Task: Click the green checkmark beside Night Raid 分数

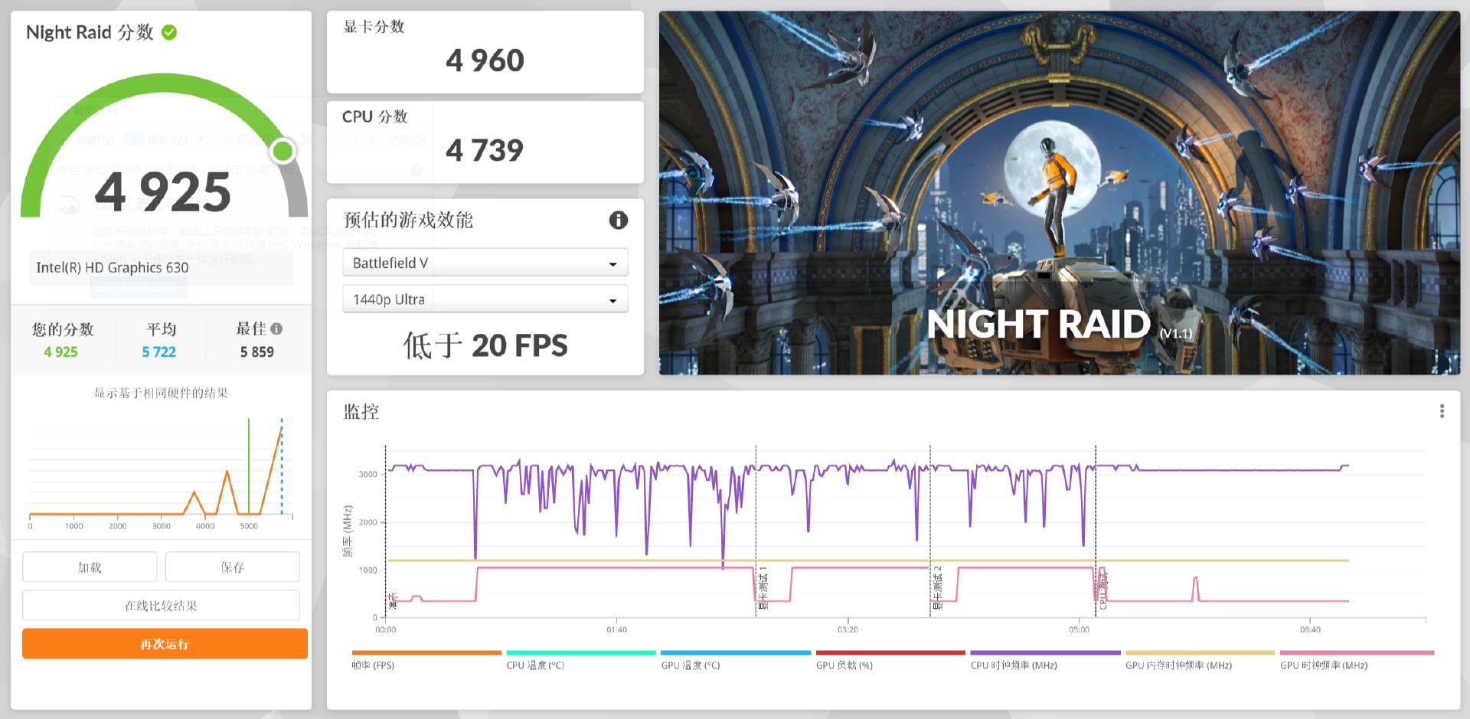Action: [x=170, y=32]
